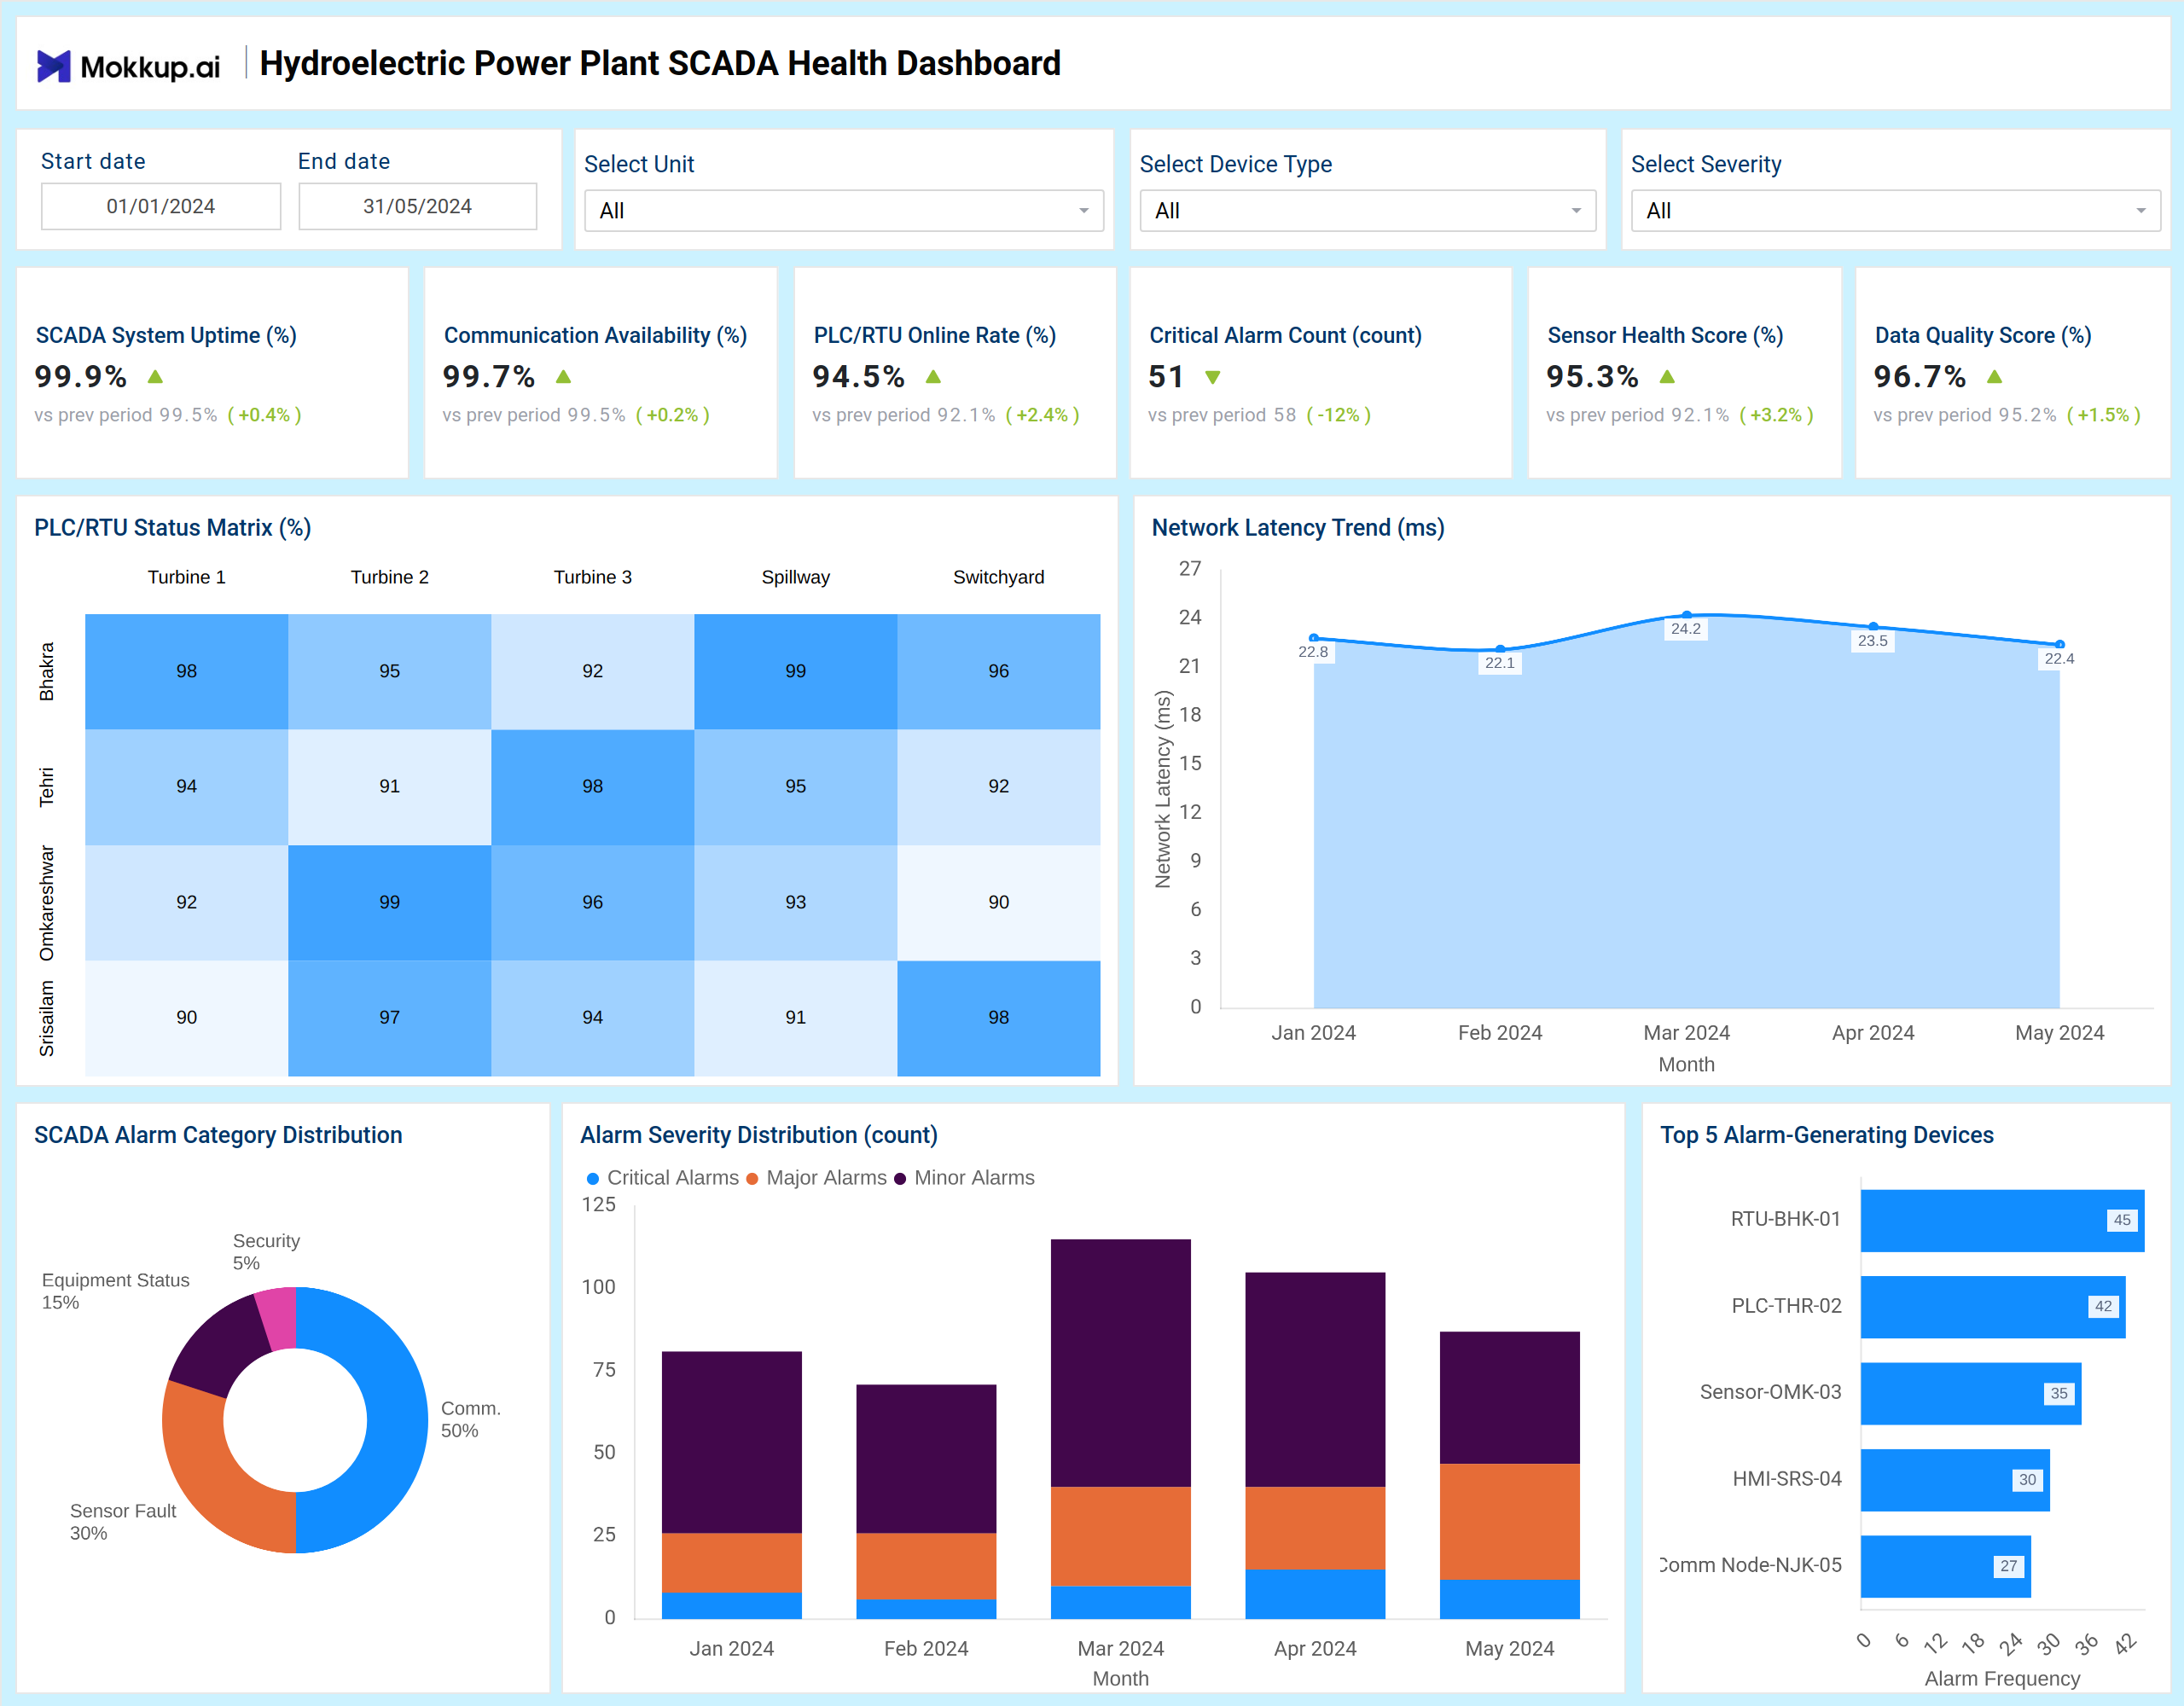Click the Sensor-OMK-03 bar with value 35

[x=1971, y=1393]
